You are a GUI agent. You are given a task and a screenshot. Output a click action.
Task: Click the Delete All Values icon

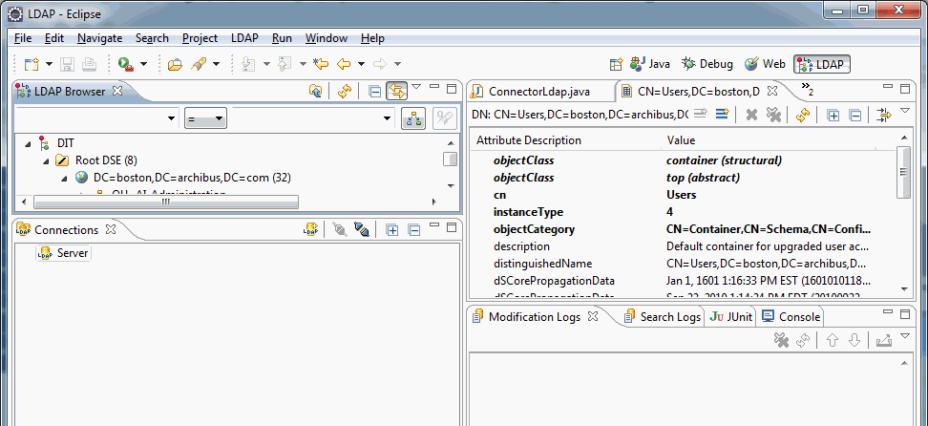[774, 115]
